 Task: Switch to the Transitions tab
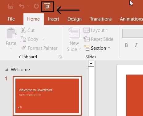click(x=101, y=19)
